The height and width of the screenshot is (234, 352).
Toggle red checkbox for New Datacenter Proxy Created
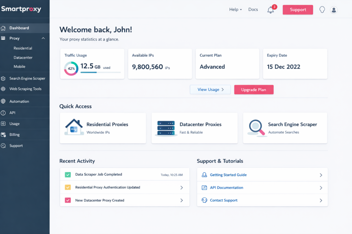click(x=68, y=200)
